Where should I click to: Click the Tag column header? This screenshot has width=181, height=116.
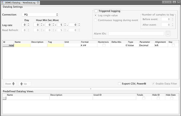pyautogui.click(x=56, y=42)
